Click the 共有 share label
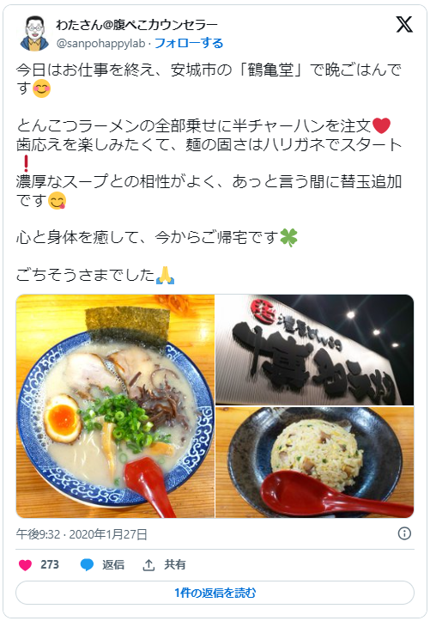Viewport: 430px width, 621px height. pyautogui.click(x=175, y=565)
